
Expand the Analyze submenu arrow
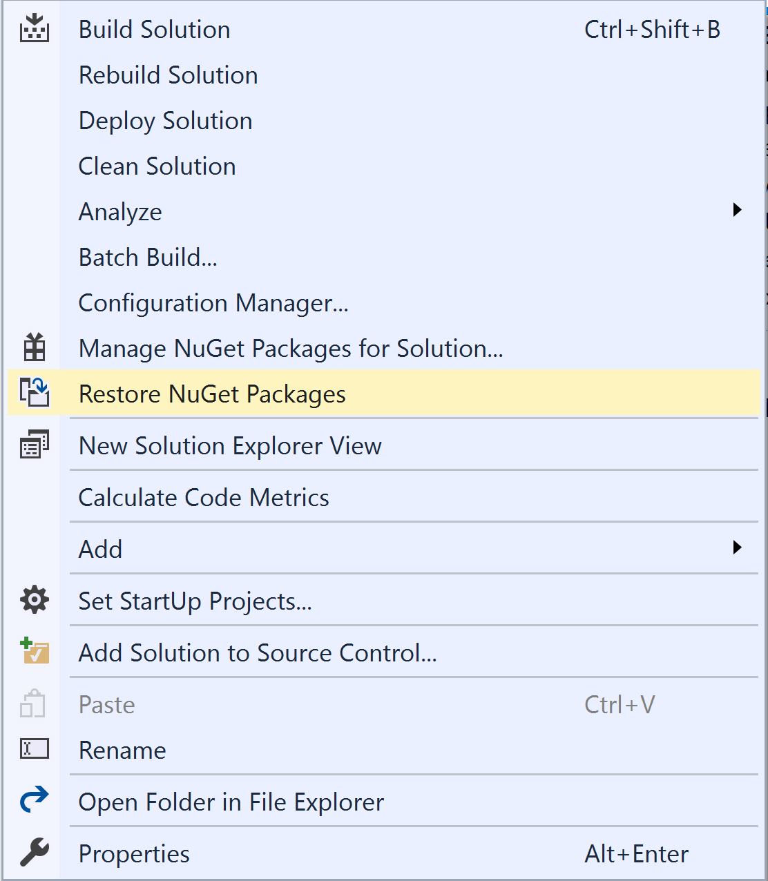point(738,210)
